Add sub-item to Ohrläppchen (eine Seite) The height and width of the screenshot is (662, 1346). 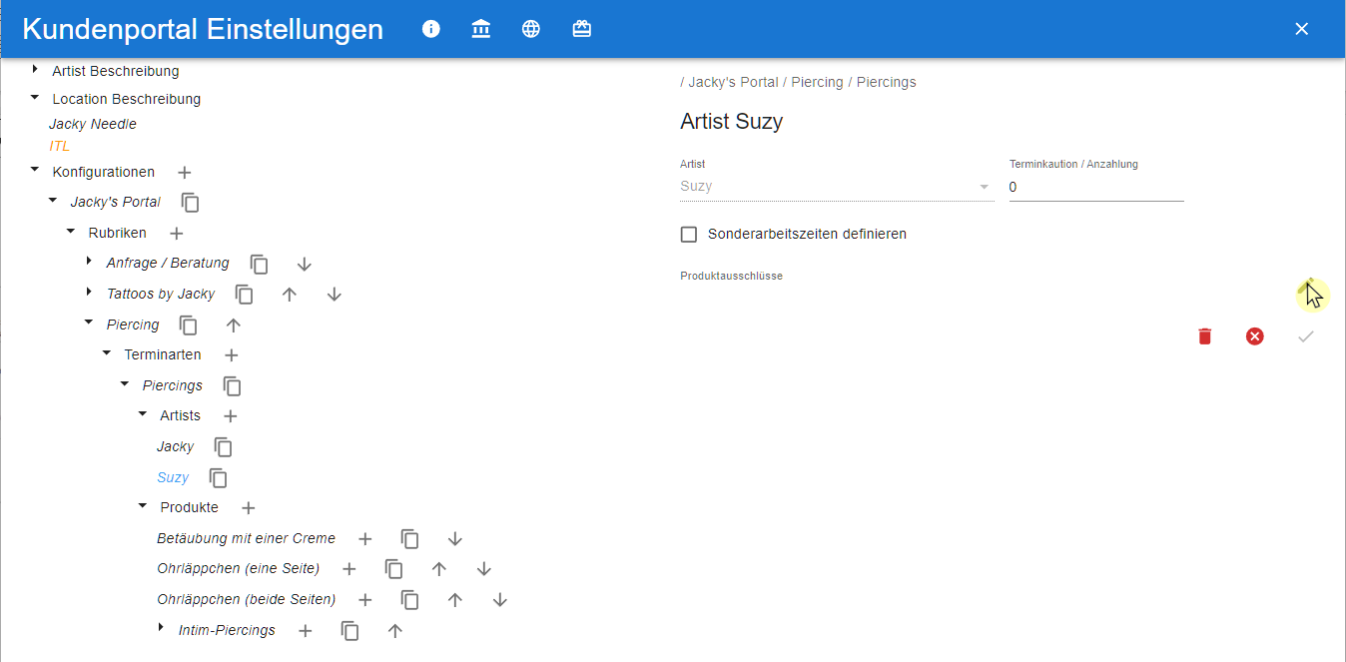[349, 569]
